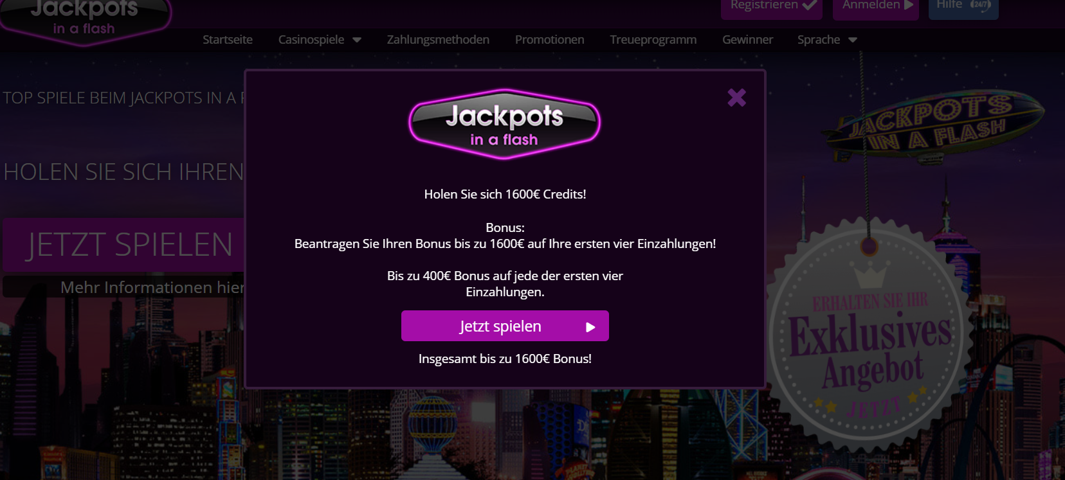1065x480 pixels.
Task: View the Gewinner page
Action: click(747, 40)
